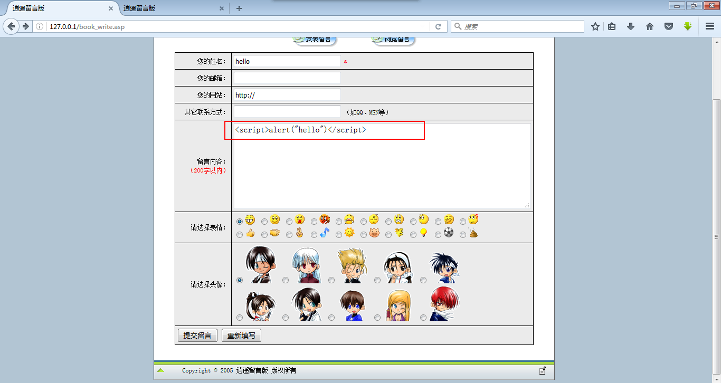Choose the white-haired red-eyed avatar

pyautogui.click(x=307, y=265)
